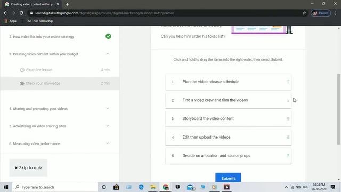Click drag handle on Plan the video release schedule

[x=288, y=82]
